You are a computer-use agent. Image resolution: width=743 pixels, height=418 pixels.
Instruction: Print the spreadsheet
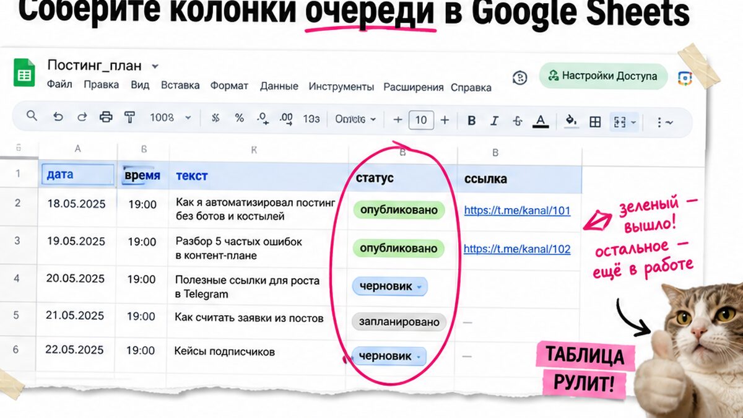pos(106,117)
